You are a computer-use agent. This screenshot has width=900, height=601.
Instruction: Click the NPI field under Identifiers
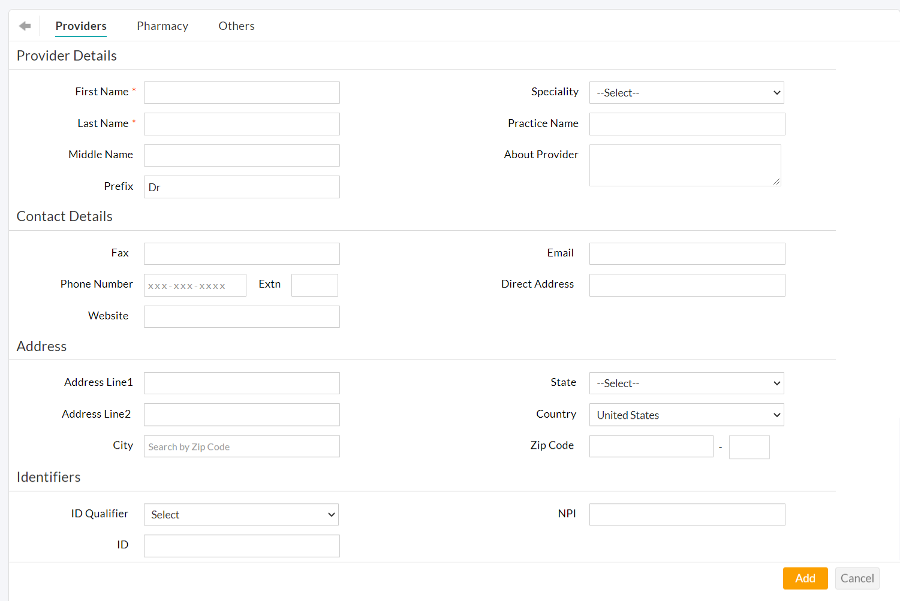686,514
